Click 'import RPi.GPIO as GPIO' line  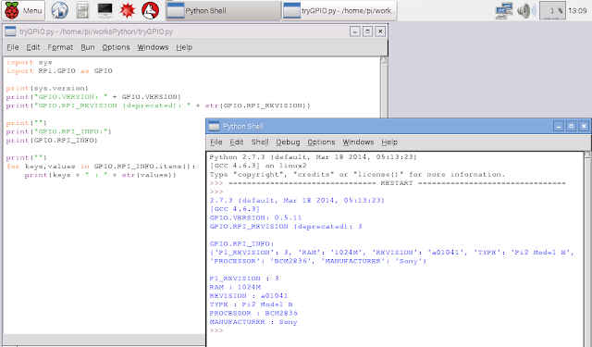pos(59,71)
